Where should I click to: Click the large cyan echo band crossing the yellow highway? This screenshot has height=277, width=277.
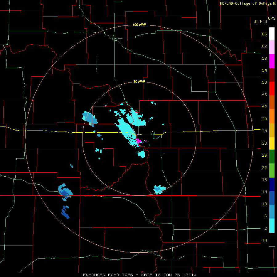pyautogui.click(x=127, y=132)
